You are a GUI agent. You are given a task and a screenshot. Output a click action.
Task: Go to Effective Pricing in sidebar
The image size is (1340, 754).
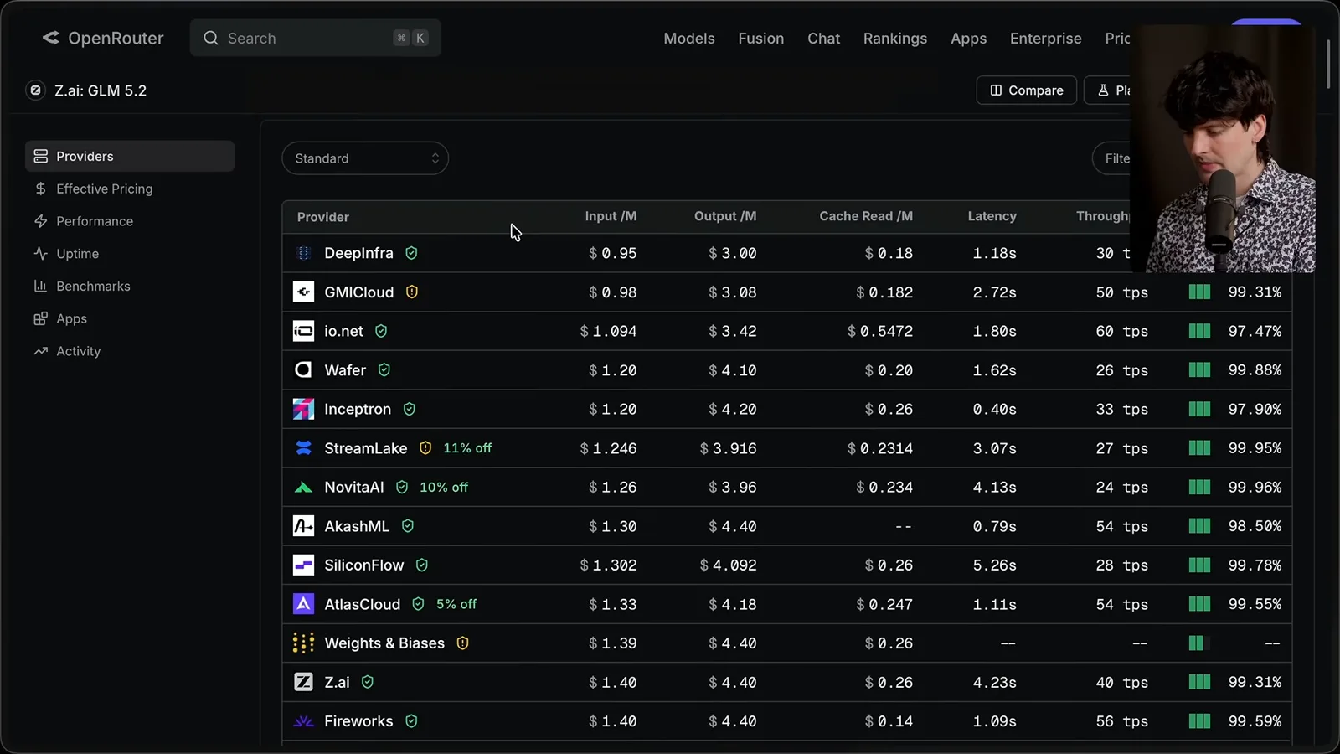click(x=130, y=188)
